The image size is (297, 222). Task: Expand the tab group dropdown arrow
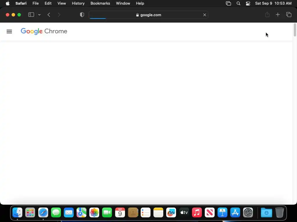point(39,15)
